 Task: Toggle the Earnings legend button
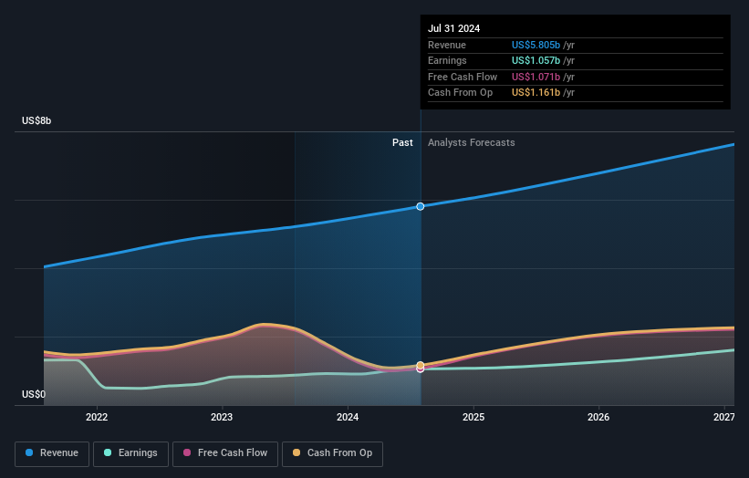coord(130,453)
